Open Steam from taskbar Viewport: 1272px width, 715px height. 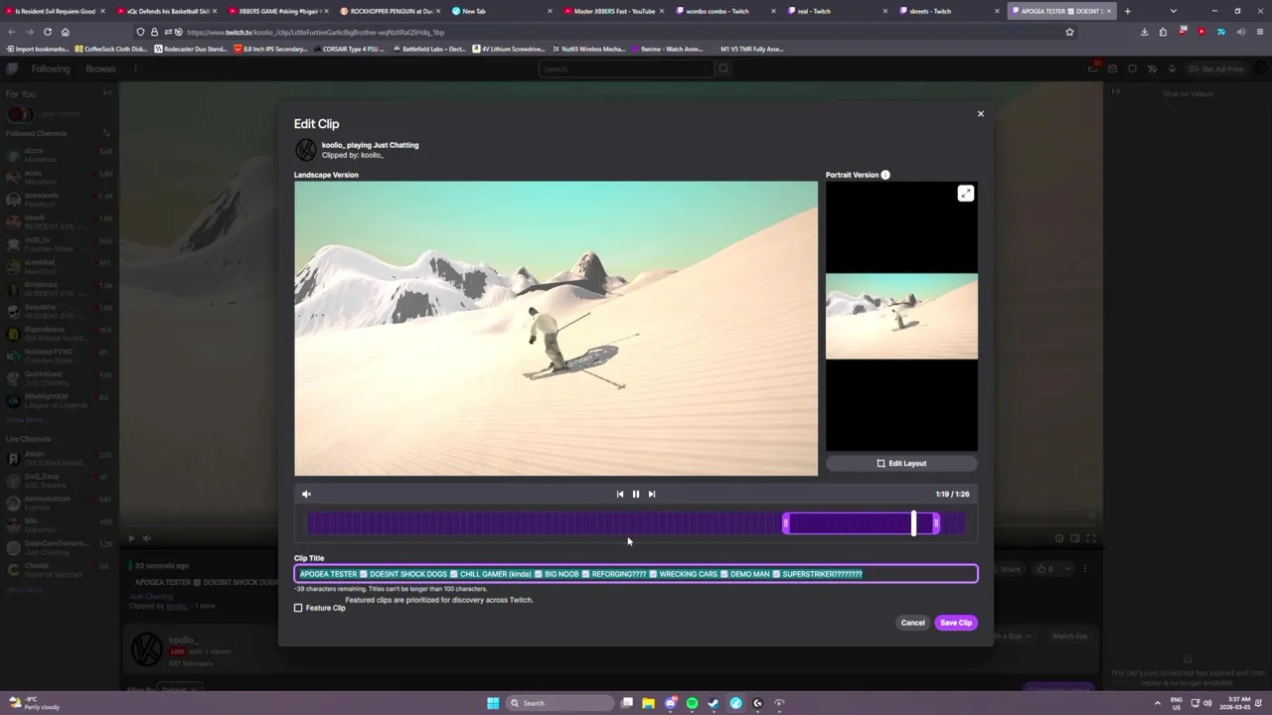point(714,703)
